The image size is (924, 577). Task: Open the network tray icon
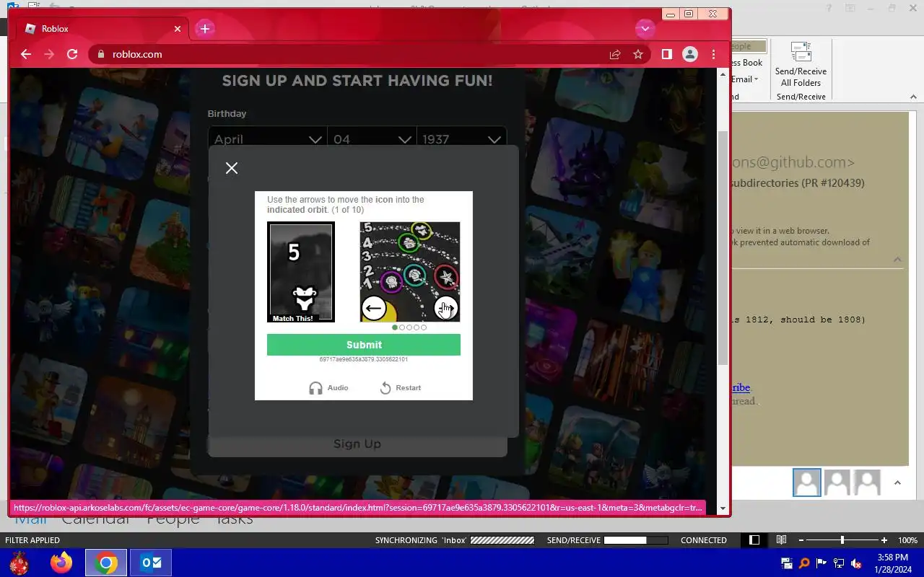839,563
